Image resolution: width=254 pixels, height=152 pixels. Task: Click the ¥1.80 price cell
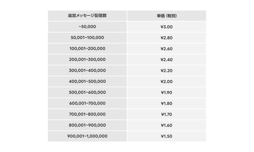click(167, 103)
